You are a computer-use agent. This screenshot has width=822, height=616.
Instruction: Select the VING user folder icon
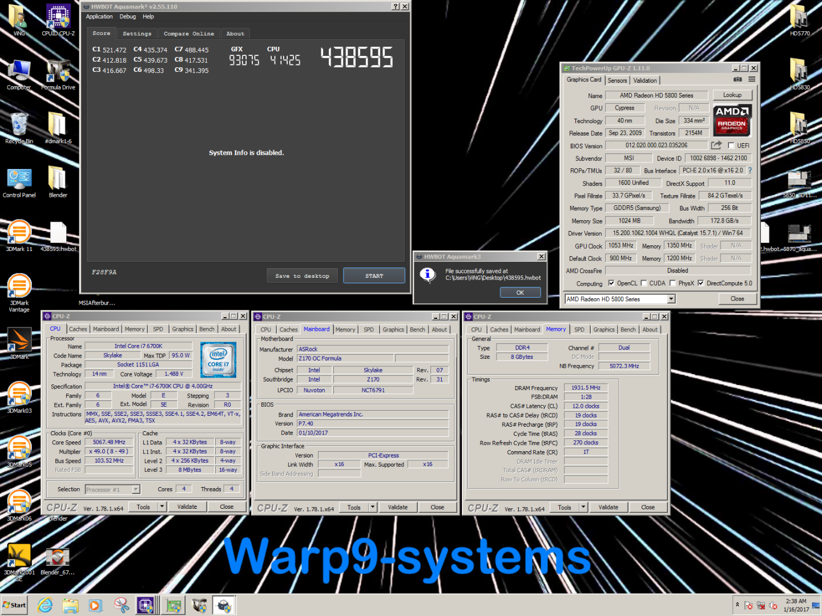pyautogui.click(x=19, y=21)
